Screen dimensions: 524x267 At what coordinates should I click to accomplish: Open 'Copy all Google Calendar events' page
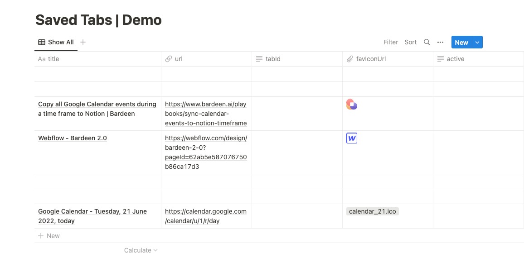pyautogui.click(x=97, y=109)
